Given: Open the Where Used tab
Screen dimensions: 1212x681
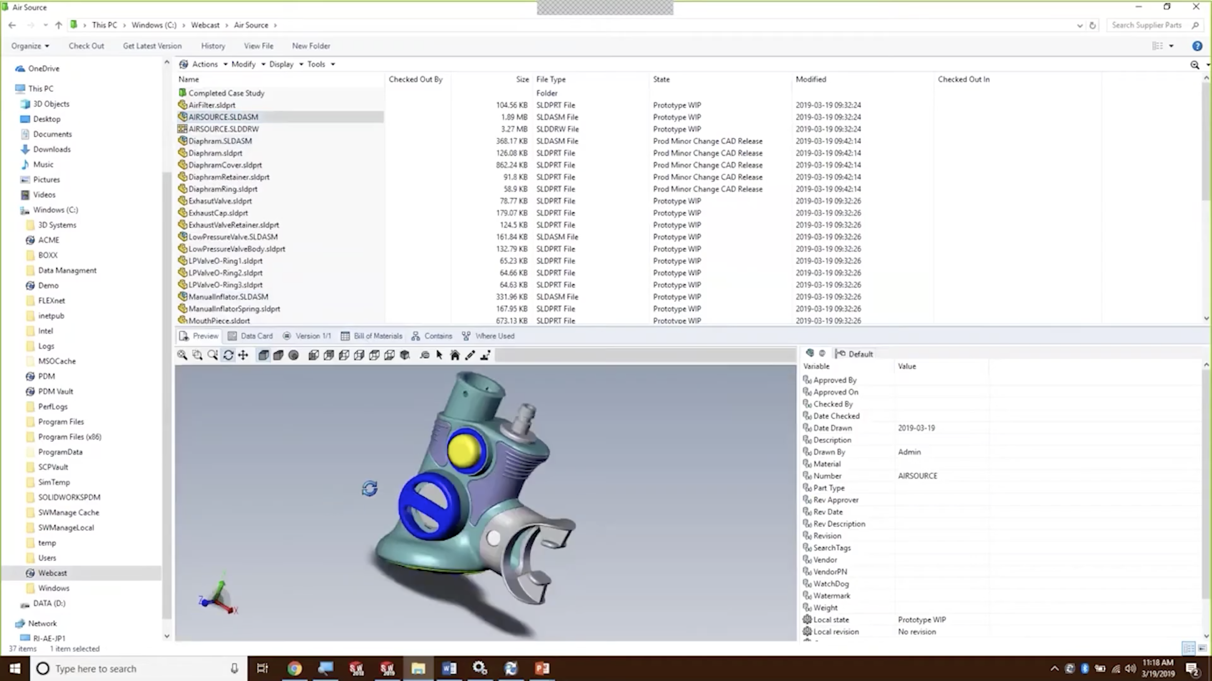Looking at the screenshot, I should (489, 336).
